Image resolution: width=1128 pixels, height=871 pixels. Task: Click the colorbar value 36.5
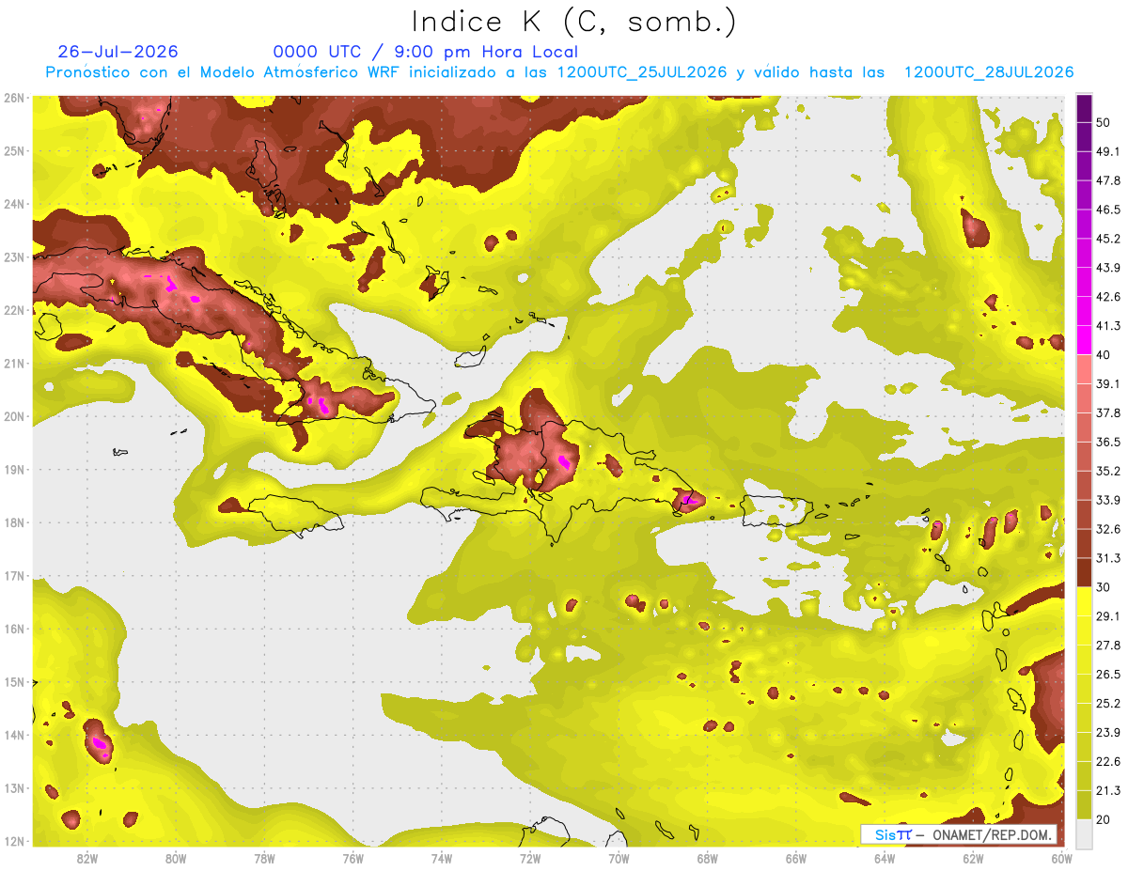[1108, 443]
